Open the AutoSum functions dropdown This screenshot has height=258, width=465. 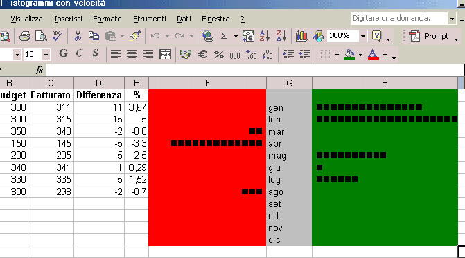[x=236, y=36]
